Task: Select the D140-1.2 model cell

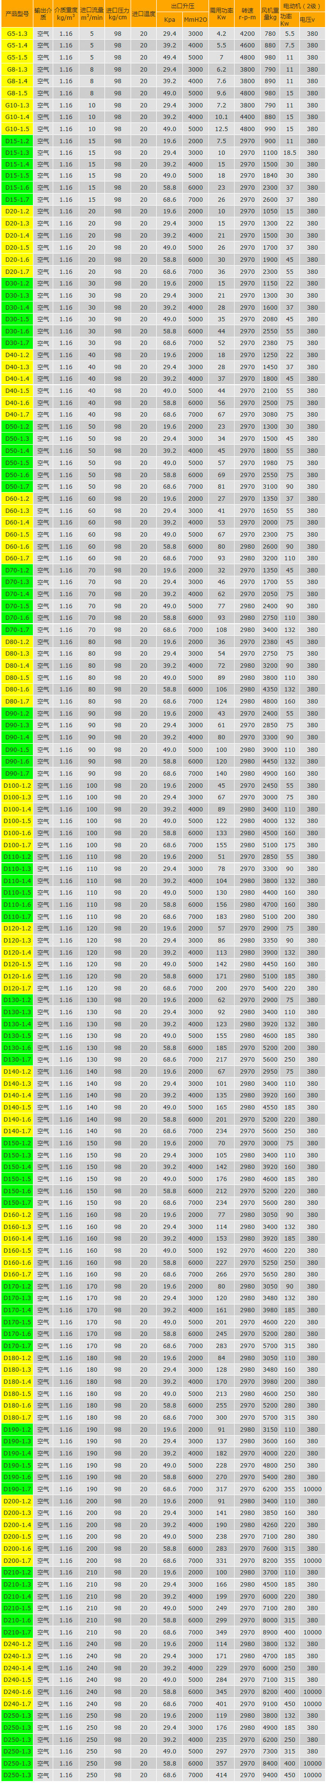Action: pos(17,1071)
